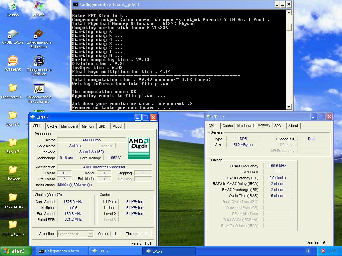
Task: Click the Code Name Spitfire field
Action: pyautogui.click(x=75, y=146)
